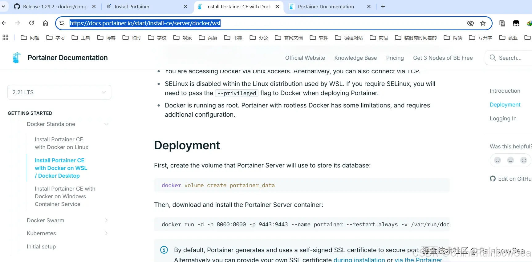This screenshot has height=262, width=532.
Task: Open the 软件 bookmark folder
Action: [319, 38]
